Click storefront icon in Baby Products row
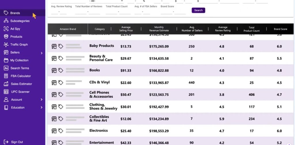The width and height of the screenshot is (295, 145). [x=54, y=46]
